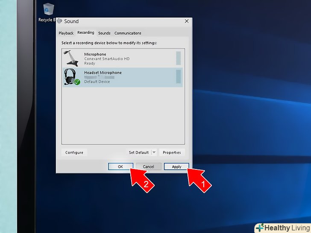This screenshot has width=311, height=233.
Task: Open Properties for selected device
Action: 172,152
